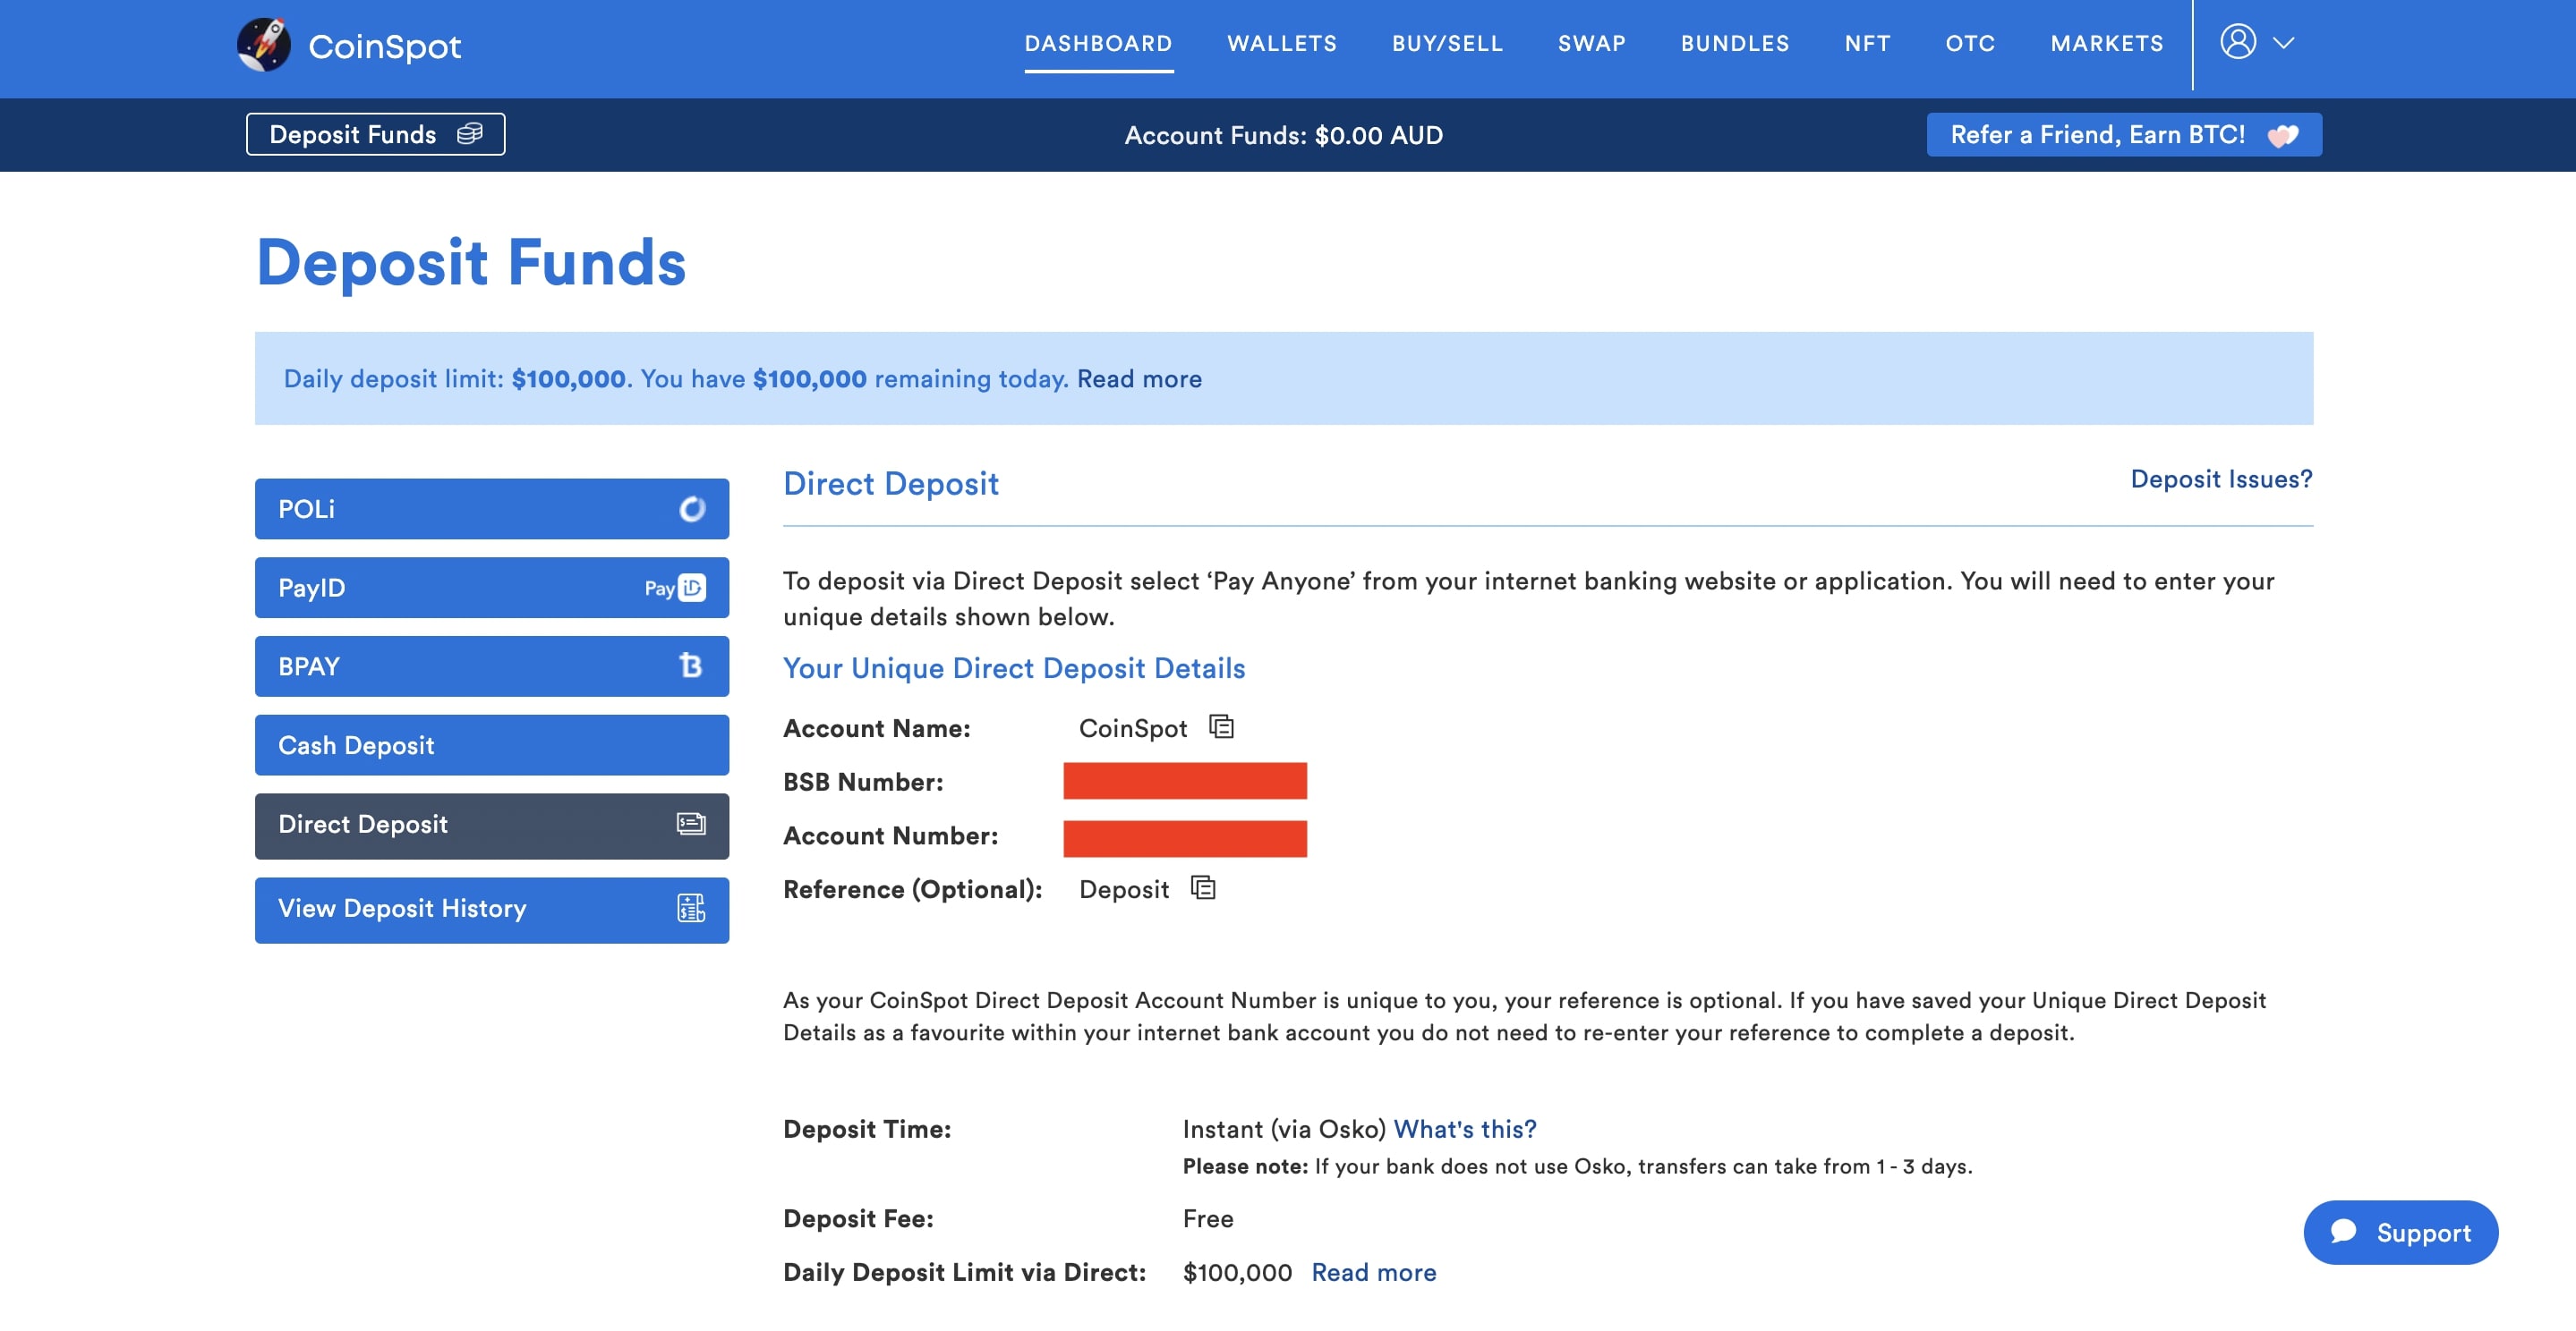Click the Account Number label
This screenshot has width=2576, height=1331.
pos(890,835)
